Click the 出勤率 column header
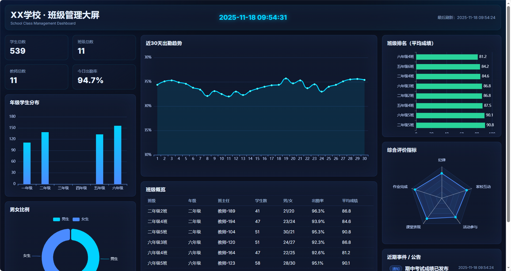Image resolution: width=511 pixels, height=271 pixels. (x=318, y=201)
